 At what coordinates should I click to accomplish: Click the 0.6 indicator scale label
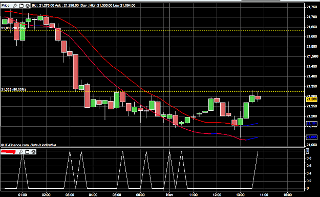(x=309, y=166)
